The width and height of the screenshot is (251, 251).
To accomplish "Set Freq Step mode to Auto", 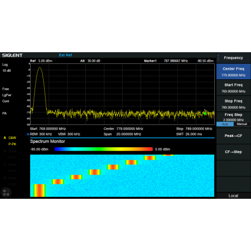I will 225,124.
